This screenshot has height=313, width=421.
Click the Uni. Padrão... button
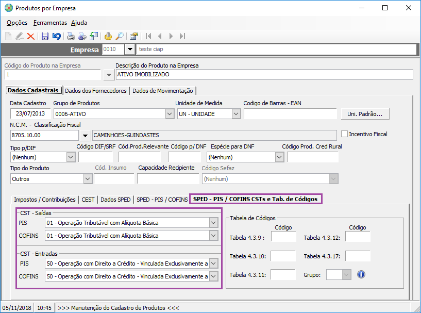tap(365, 114)
